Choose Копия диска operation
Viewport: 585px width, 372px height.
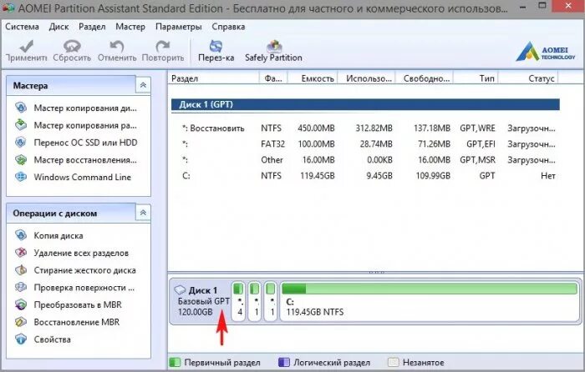coord(48,235)
